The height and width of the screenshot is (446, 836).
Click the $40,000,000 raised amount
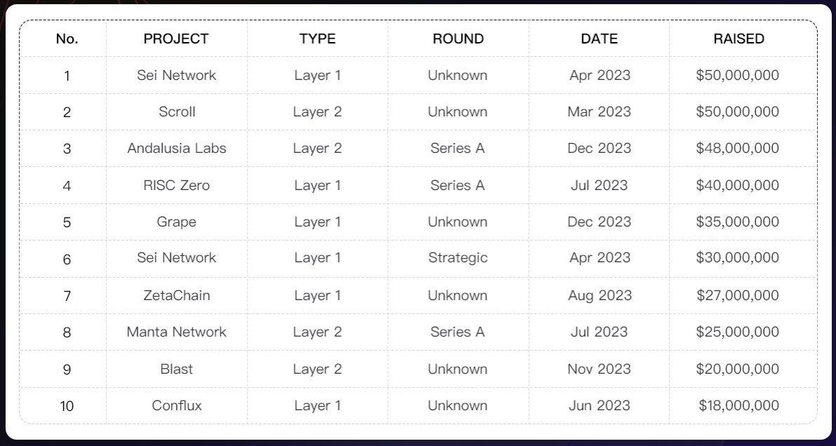click(x=737, y=185)
